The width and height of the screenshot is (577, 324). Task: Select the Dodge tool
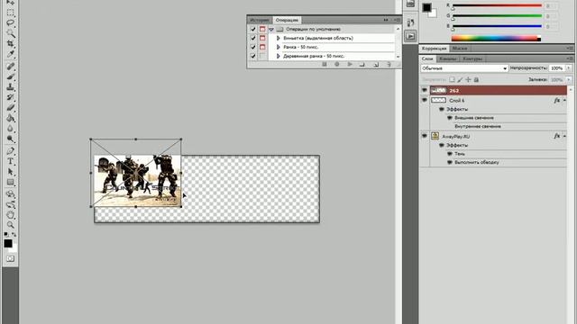(x=10, y=139)
